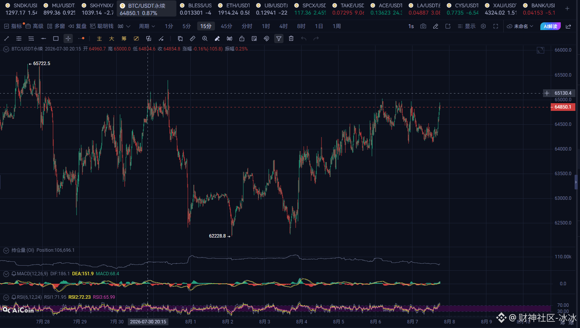Enter fullscreen chart mode icon

[496, 26]
